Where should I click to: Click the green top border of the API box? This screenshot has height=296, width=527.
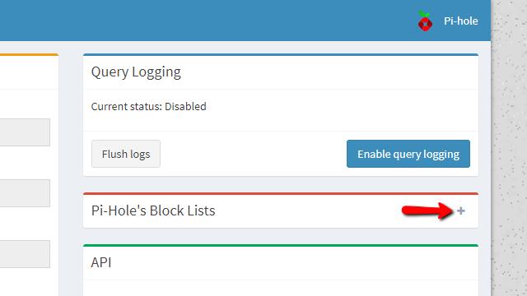click(281, 245)
